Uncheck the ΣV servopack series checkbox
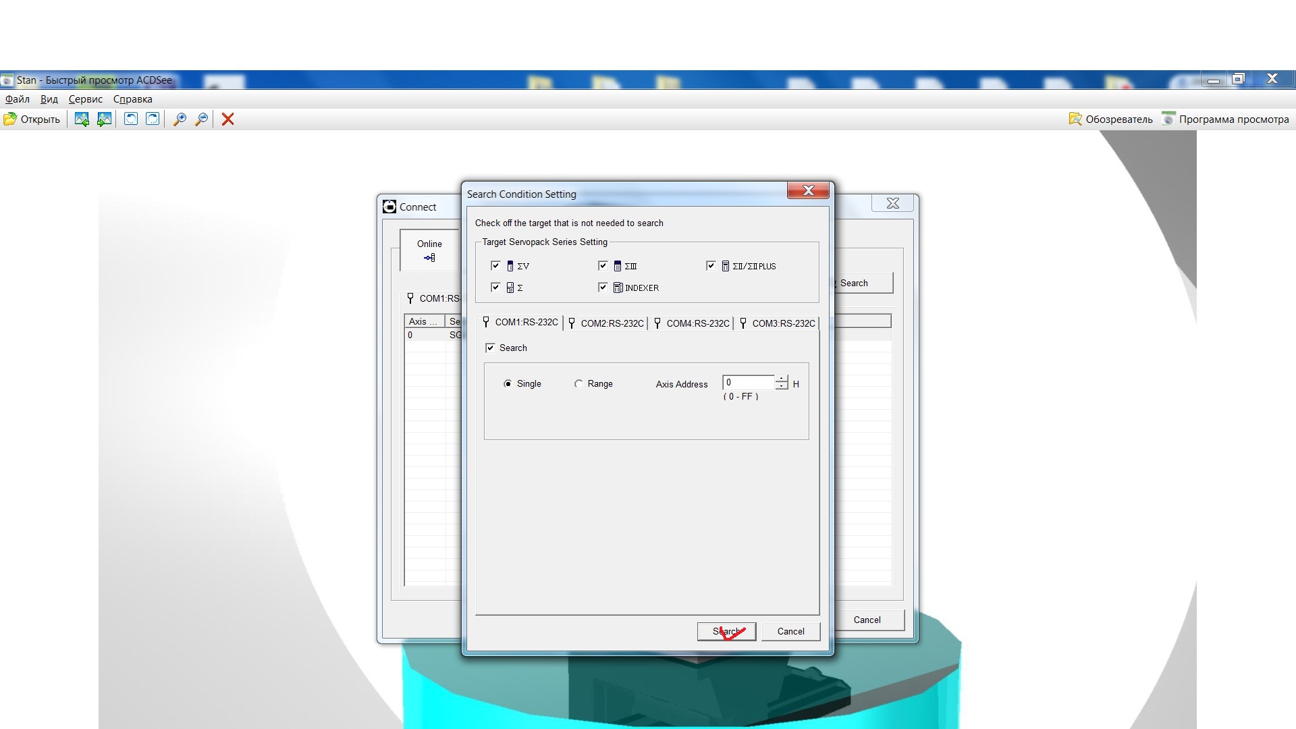 click(495, 266)
